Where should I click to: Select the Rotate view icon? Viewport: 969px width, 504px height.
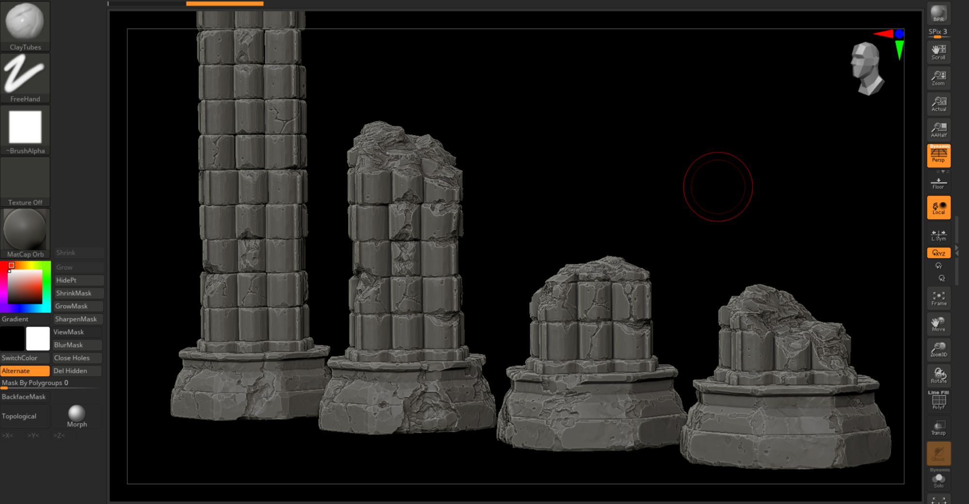coord(938,376)
